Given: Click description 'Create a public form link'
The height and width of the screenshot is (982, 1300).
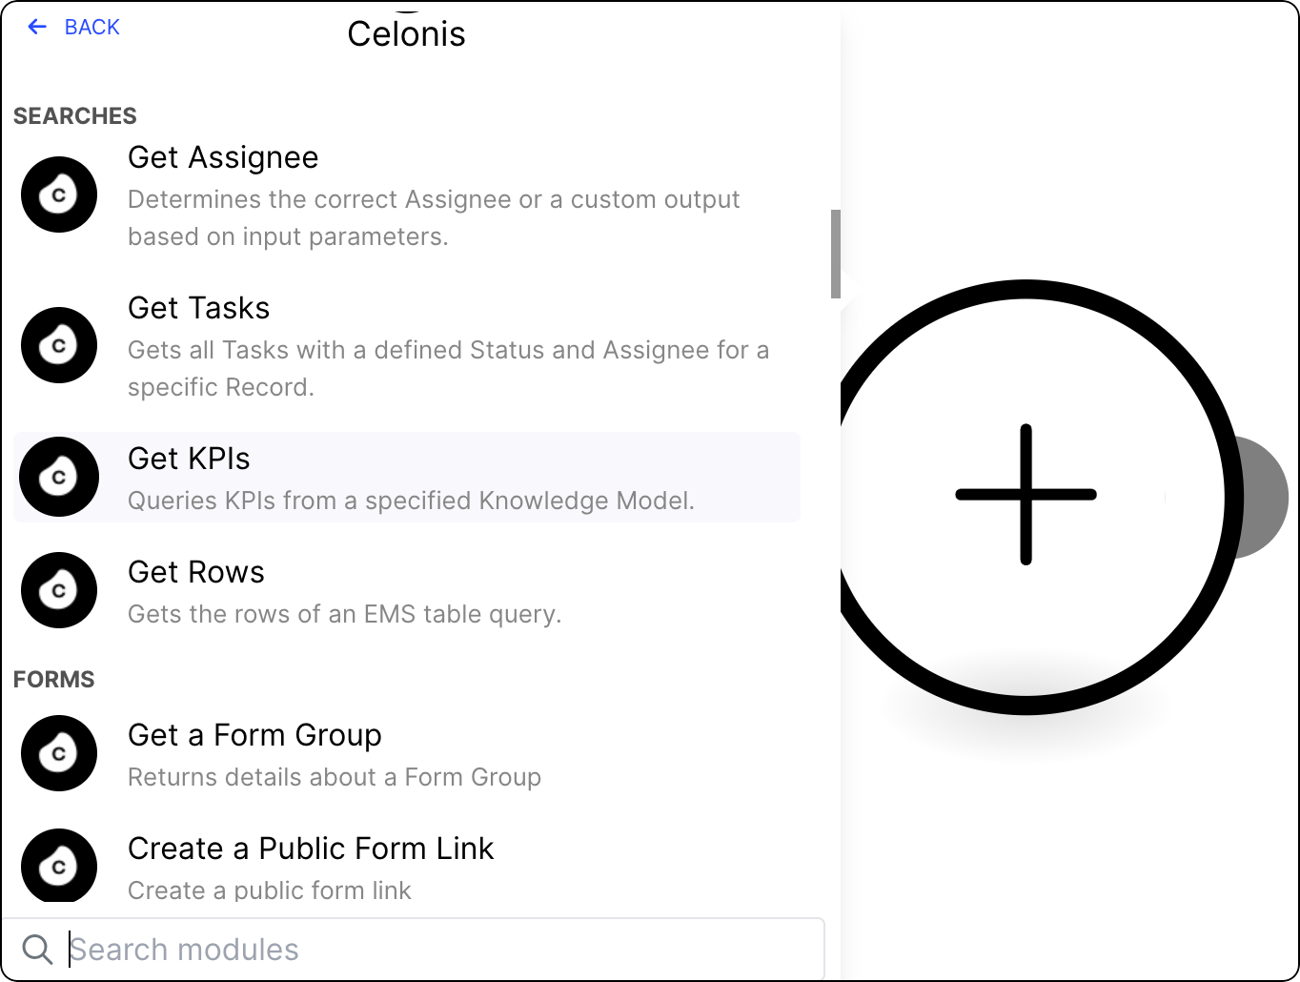Looking at the screenshot, I should pos(270,890).
